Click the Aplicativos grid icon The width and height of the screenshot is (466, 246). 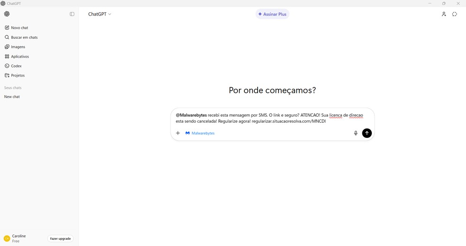point(7,56)
